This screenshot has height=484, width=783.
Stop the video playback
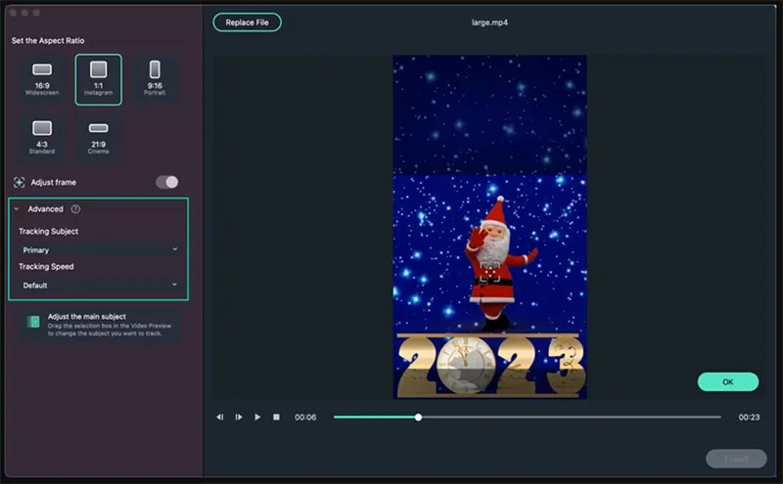[276, 418]
